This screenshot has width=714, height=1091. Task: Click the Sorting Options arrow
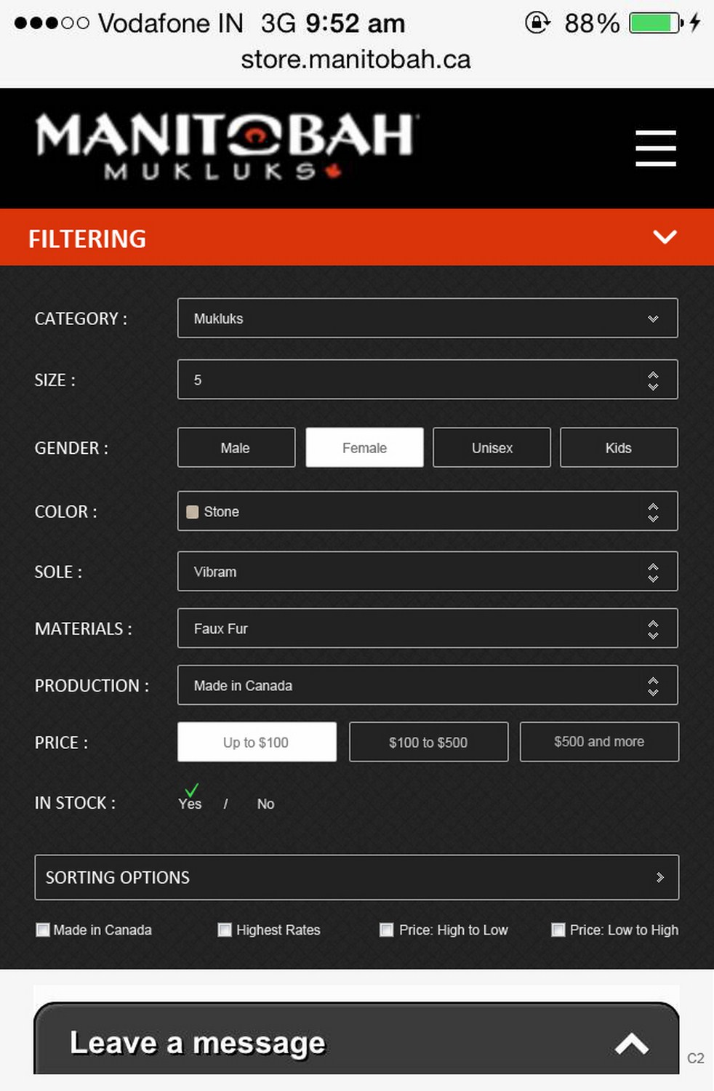(659, 877)
